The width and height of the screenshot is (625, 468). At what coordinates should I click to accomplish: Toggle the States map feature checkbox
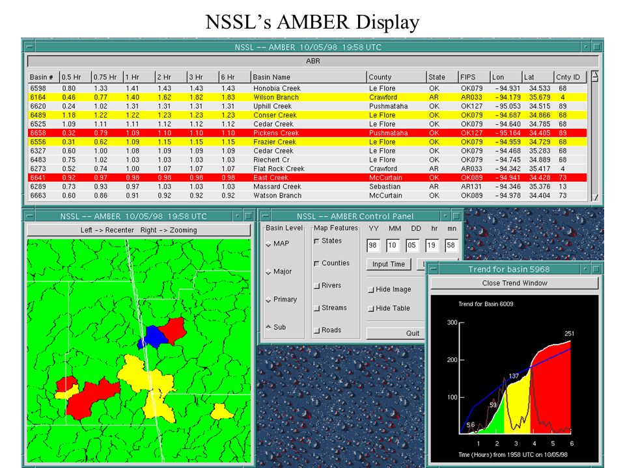pyautogui.click(x=316, y=241)
